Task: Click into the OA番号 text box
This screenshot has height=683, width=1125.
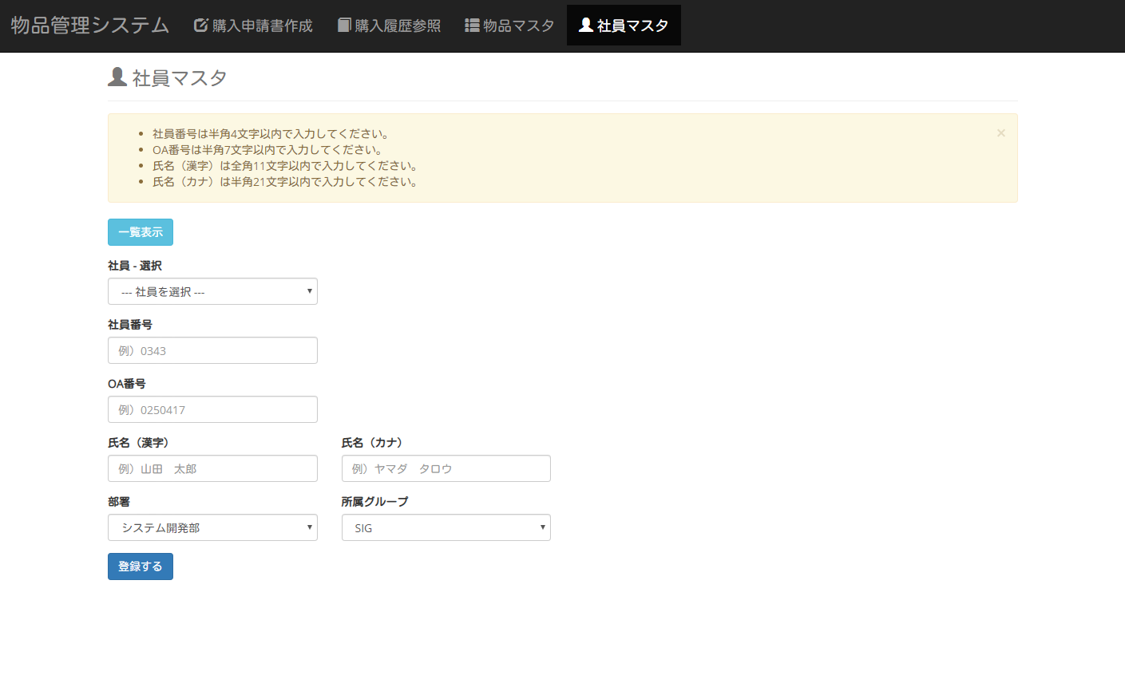Action: (212, 410)
